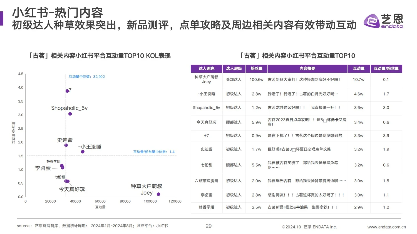Click the 种草大户萌叔 Joey scatter point
The height and width of the screenshot is (234, 417).
click(158, 194)
